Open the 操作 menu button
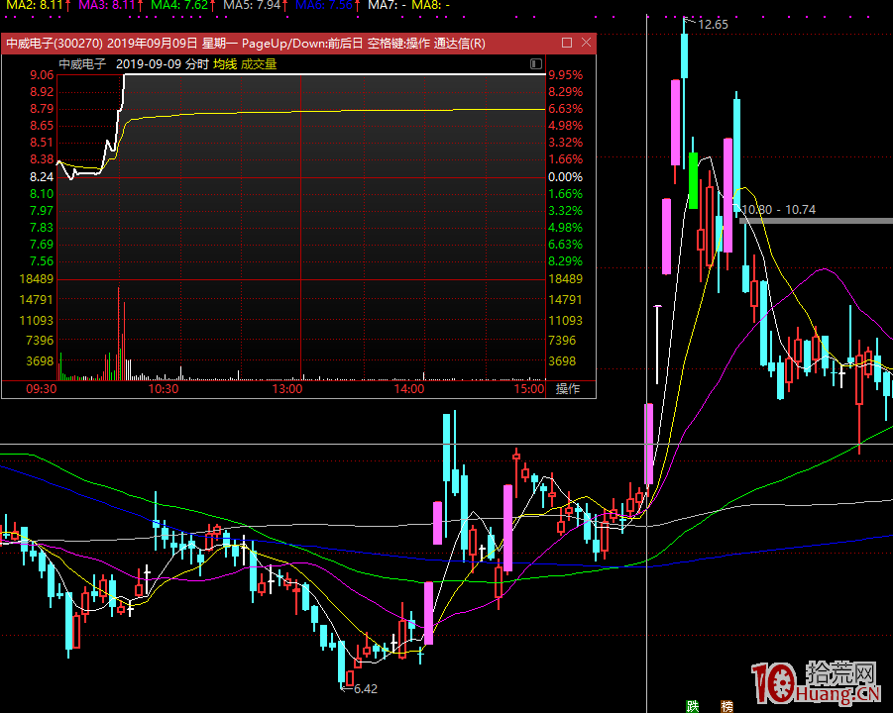This screenshot has height=713, width=893. (568, 388)
